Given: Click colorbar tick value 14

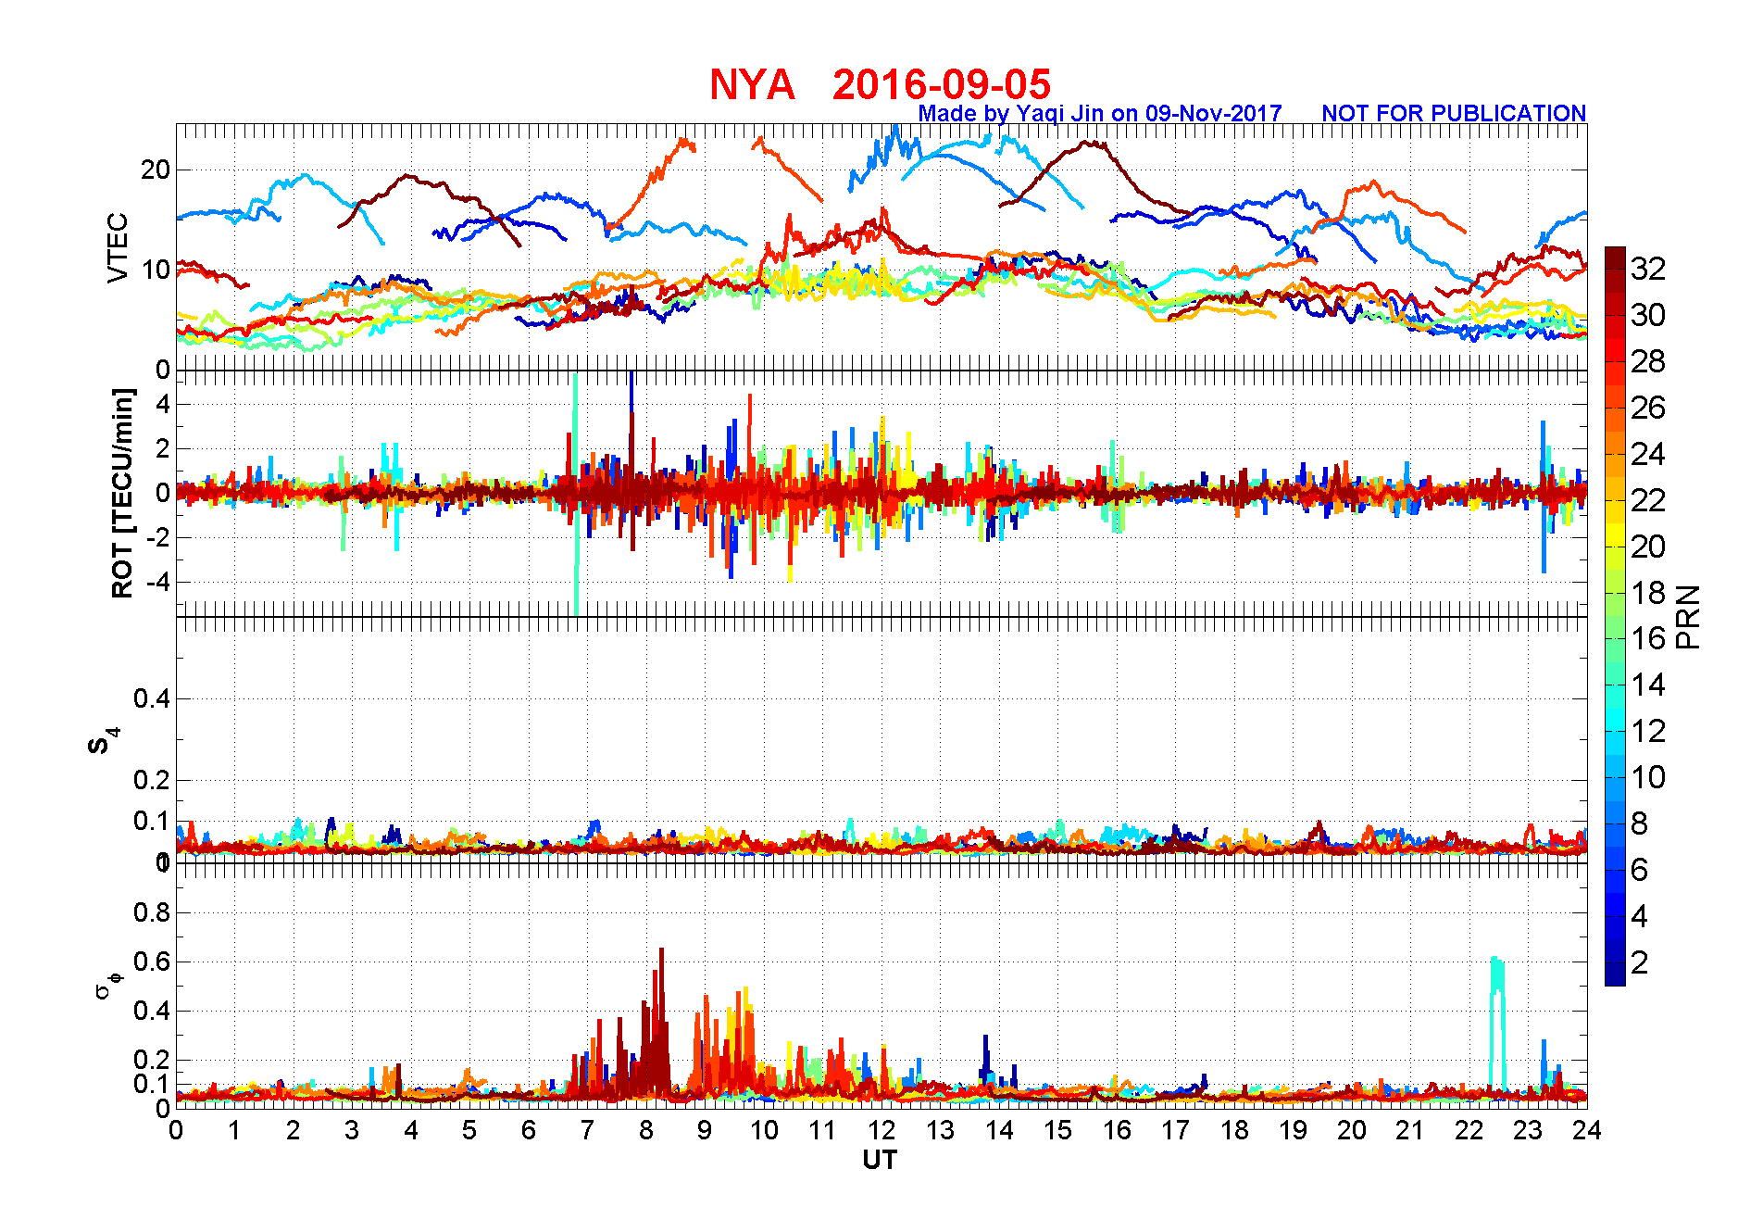Looking at the screenshot, I should point(1648,685).
